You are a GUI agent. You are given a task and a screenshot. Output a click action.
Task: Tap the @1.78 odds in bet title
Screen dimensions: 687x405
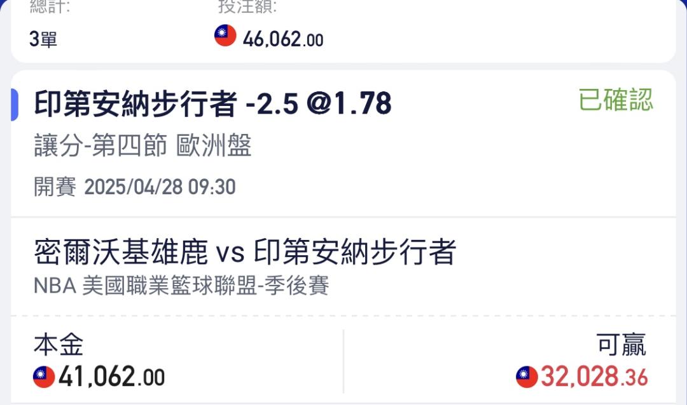point(349,104)
